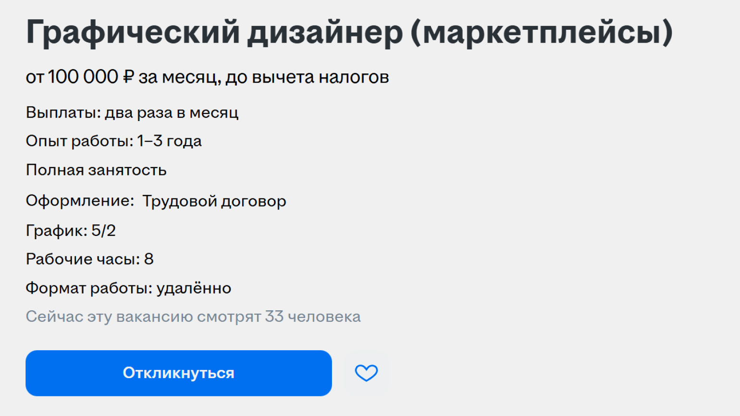Click the word маркетплейсы in the title
Screen dimensions: 740x416
542,33
